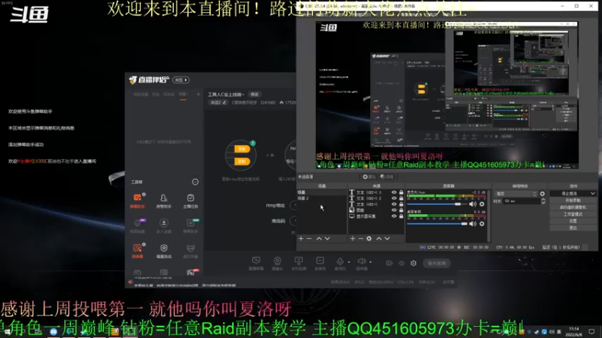Click transition duration 50 ms field
The width and height of the screenshot is (602, 338).
[521, 201]
